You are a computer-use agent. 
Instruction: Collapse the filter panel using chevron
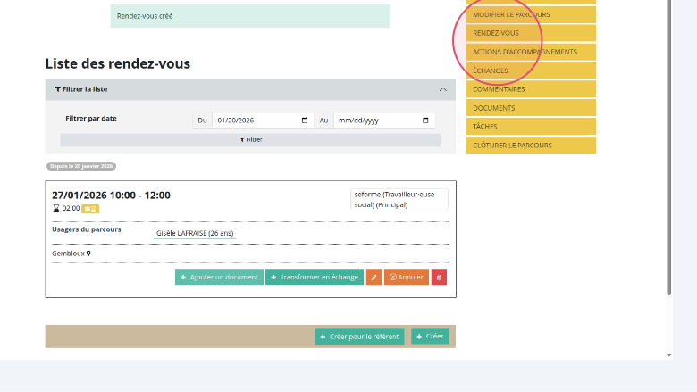click(x=442, y=89)
